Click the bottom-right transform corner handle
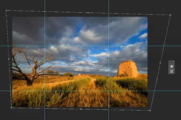The image size is (181, 120). tap(150, 110)
